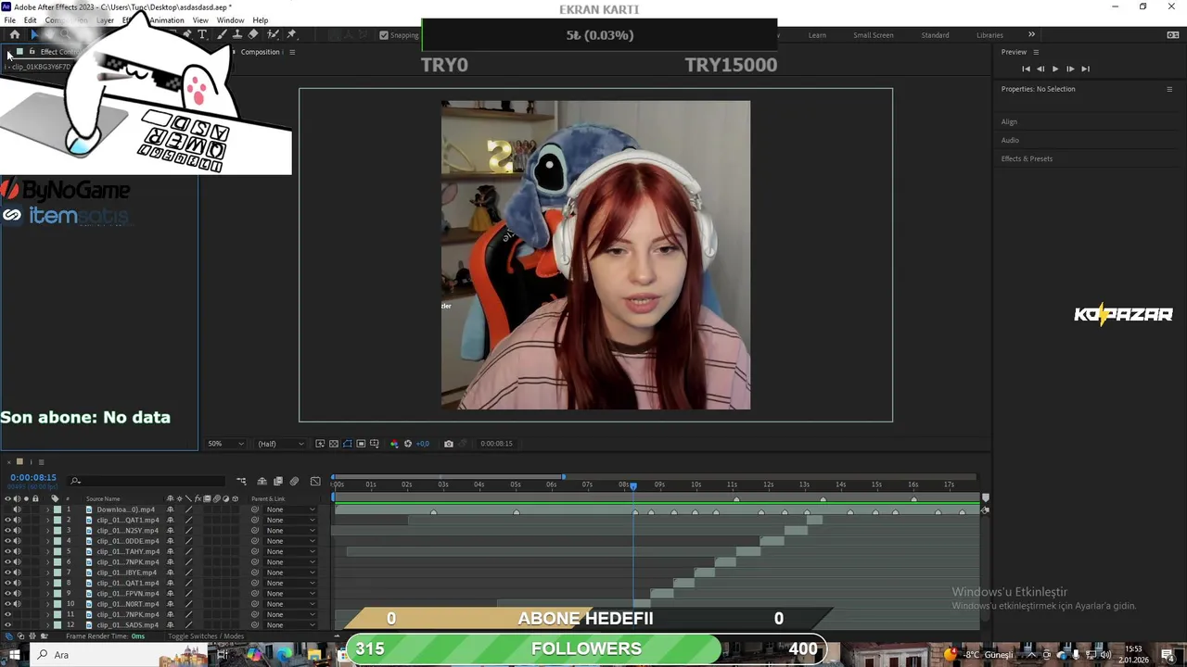This screenshot has width=1187, height=667.
Task: Expand layer 8 clip QAT1.mp4 properties
Action: click(48, 583)
